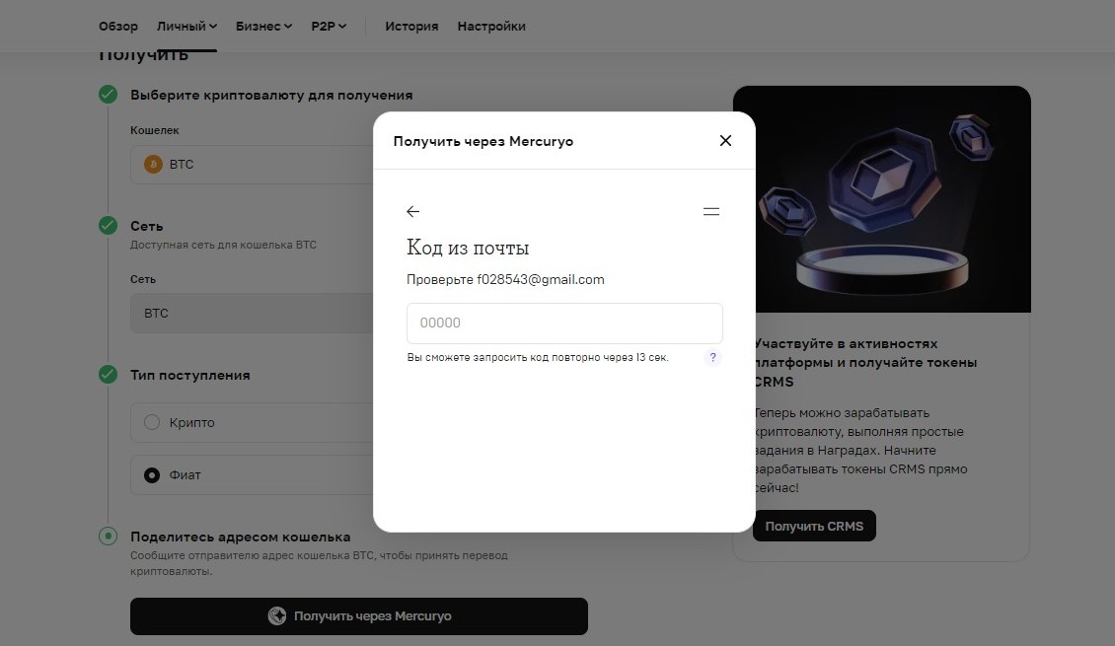Focus the email code input field
The image size is (1115, 646).
click(564, 323)
